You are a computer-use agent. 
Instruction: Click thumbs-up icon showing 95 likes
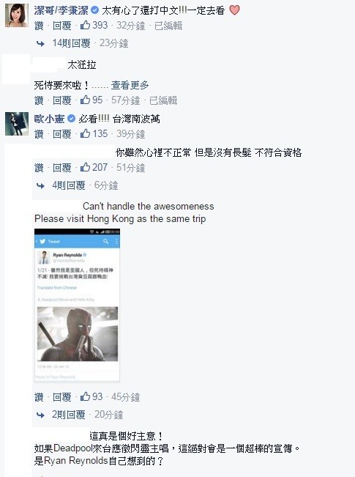point(85,100)
